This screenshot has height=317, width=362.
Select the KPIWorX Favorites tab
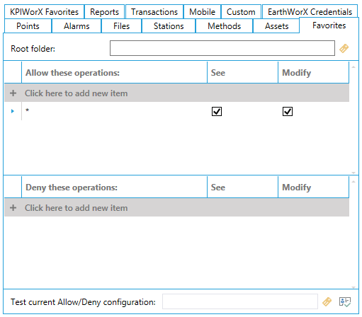click(44, 12)
